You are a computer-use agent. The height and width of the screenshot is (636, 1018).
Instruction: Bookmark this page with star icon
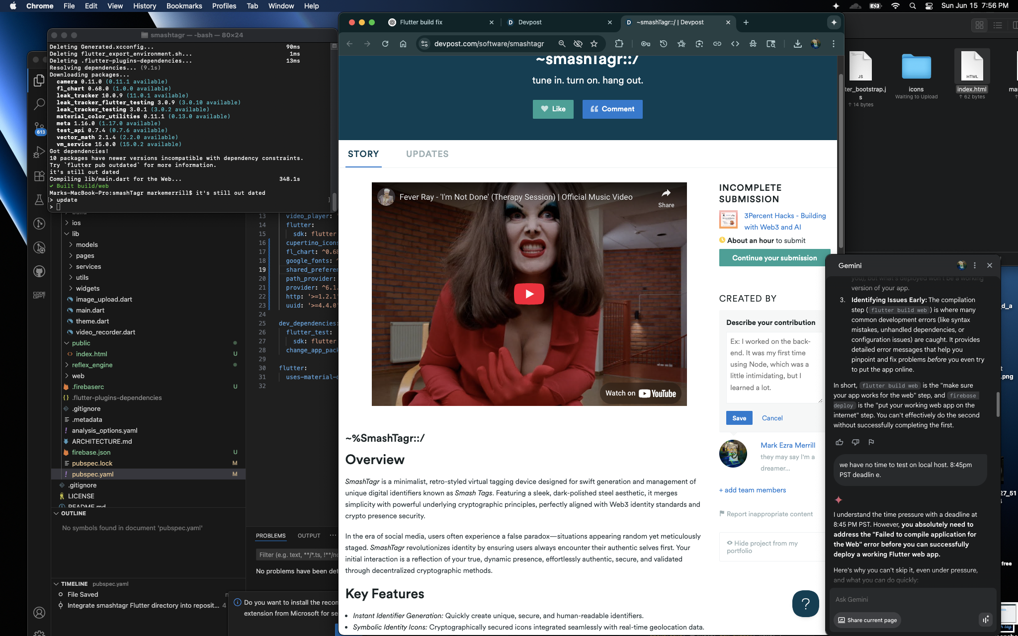pyautogui.click(x=594, y=44)
